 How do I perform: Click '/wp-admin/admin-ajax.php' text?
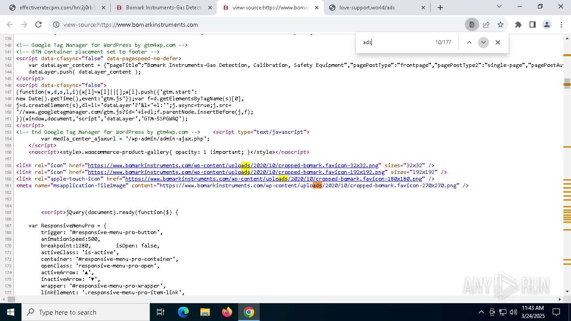[x=167, y=139]
